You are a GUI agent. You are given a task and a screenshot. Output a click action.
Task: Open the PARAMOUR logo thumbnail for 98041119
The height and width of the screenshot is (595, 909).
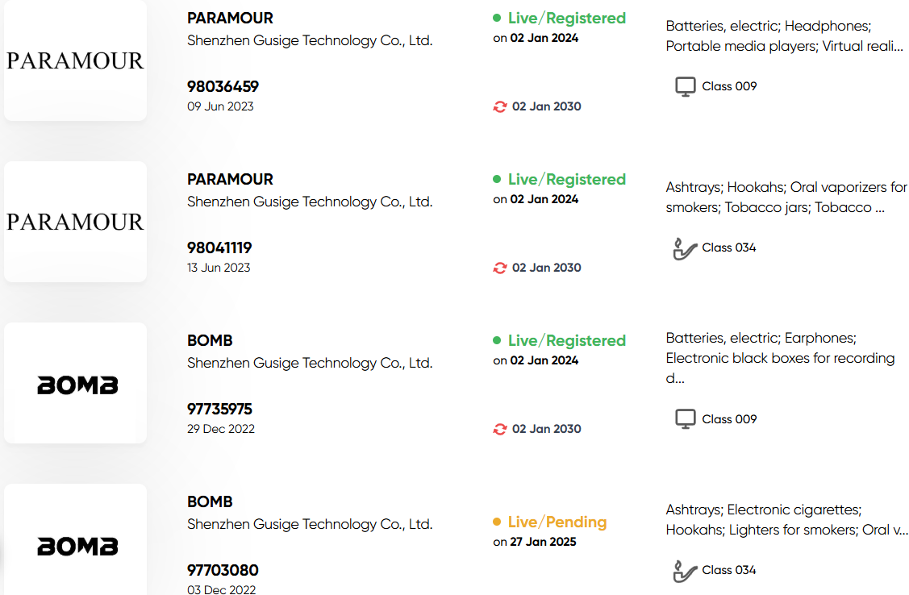(x=75, y=222)
